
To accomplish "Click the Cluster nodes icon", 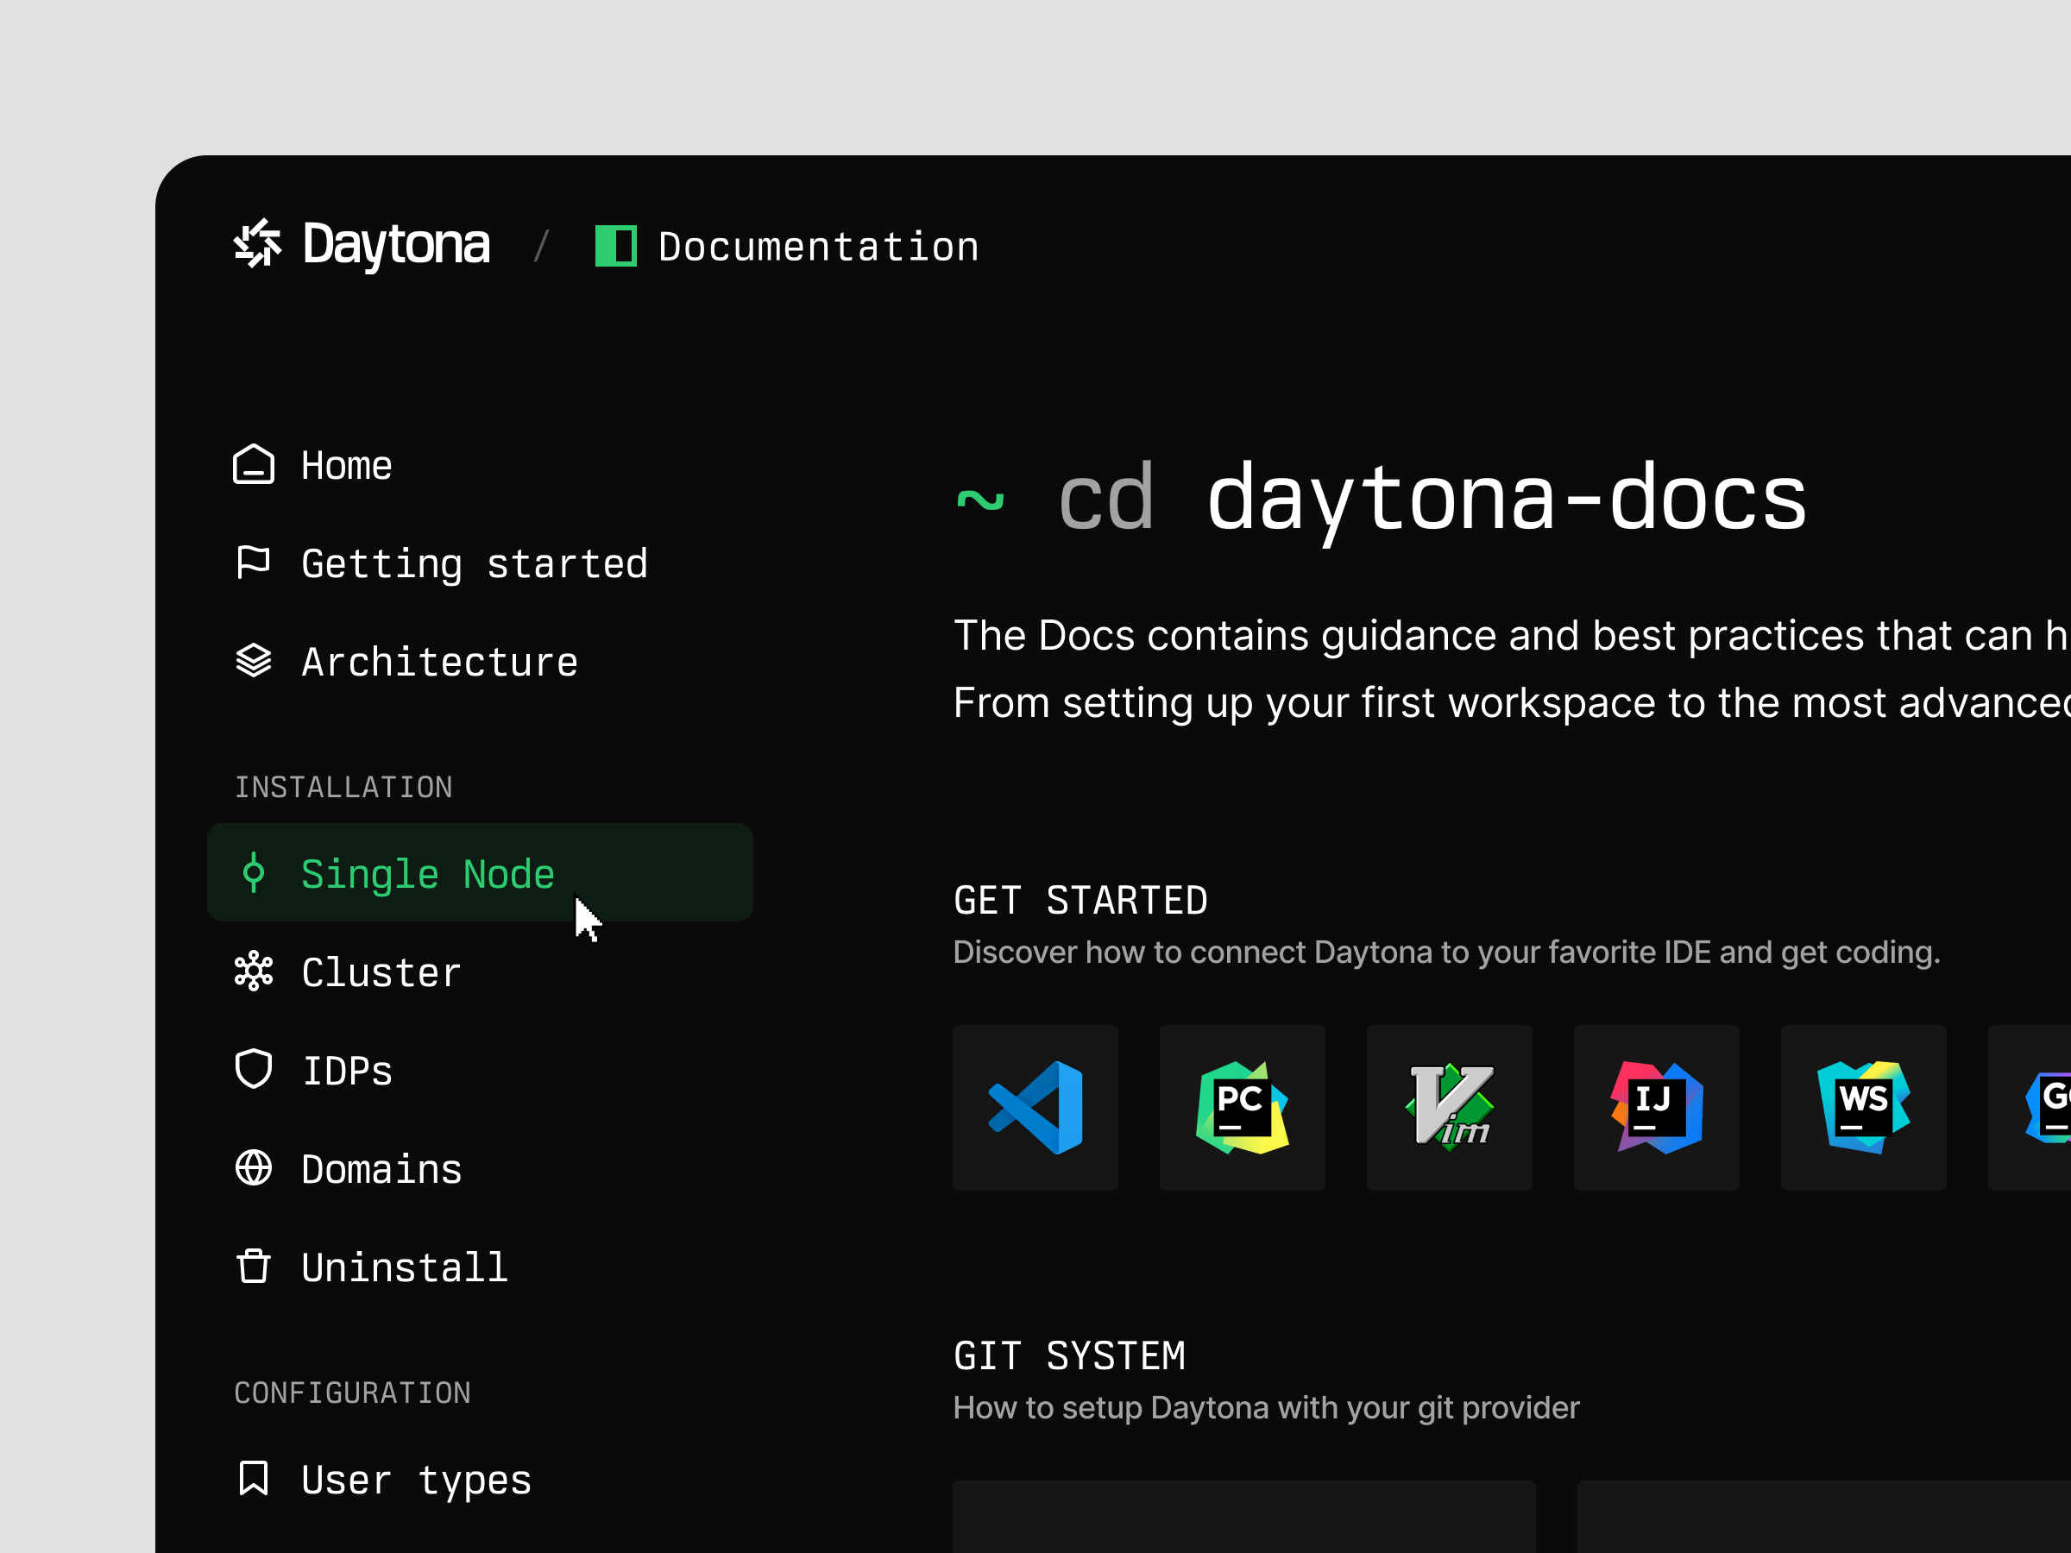I will point(254,971).
